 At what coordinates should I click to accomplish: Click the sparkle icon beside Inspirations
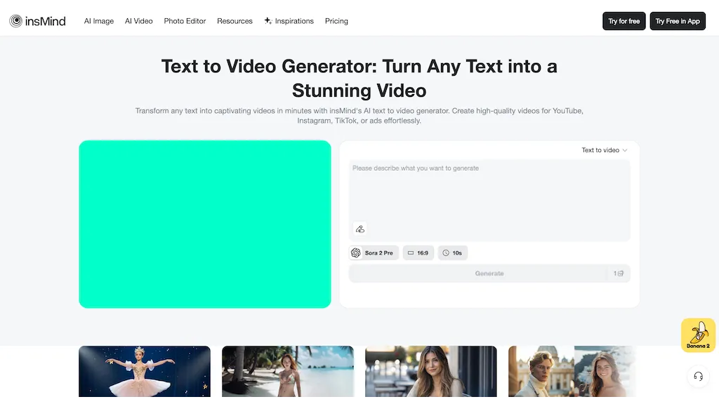pos(267,21)
